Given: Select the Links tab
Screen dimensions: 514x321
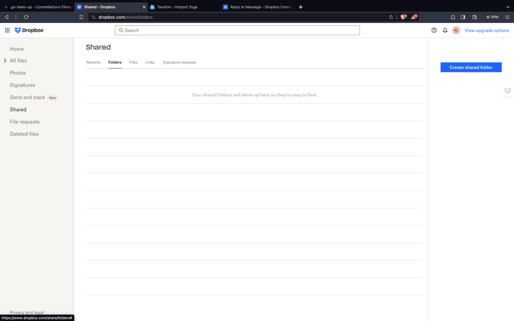Looking at the screenshot, I should 150,62.
